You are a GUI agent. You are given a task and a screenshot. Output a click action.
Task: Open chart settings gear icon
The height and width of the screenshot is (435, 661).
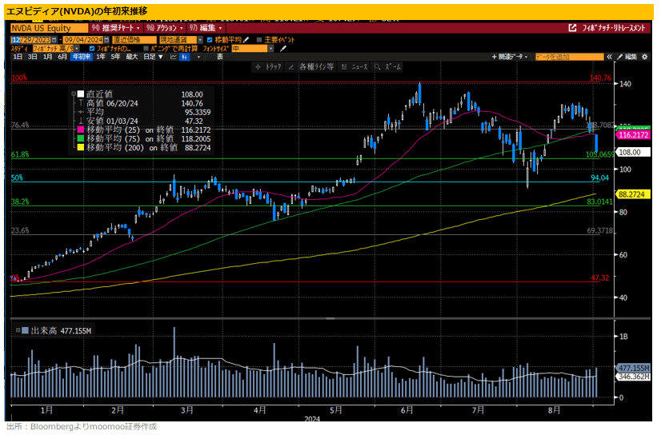[644, 57]
